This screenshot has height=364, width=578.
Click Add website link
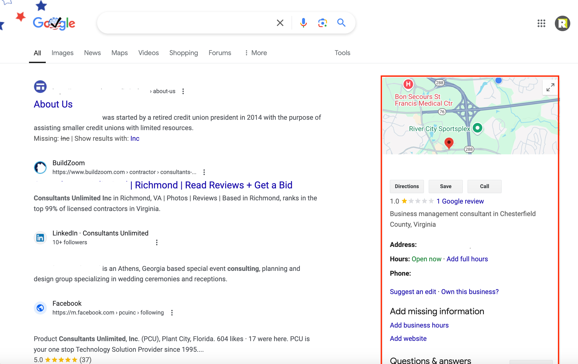pos(408,339)
